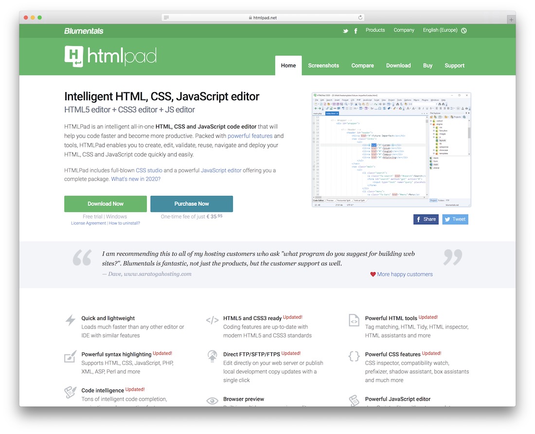
Task: Open the Facebook icon in top bar
Action: pos(356,31)
